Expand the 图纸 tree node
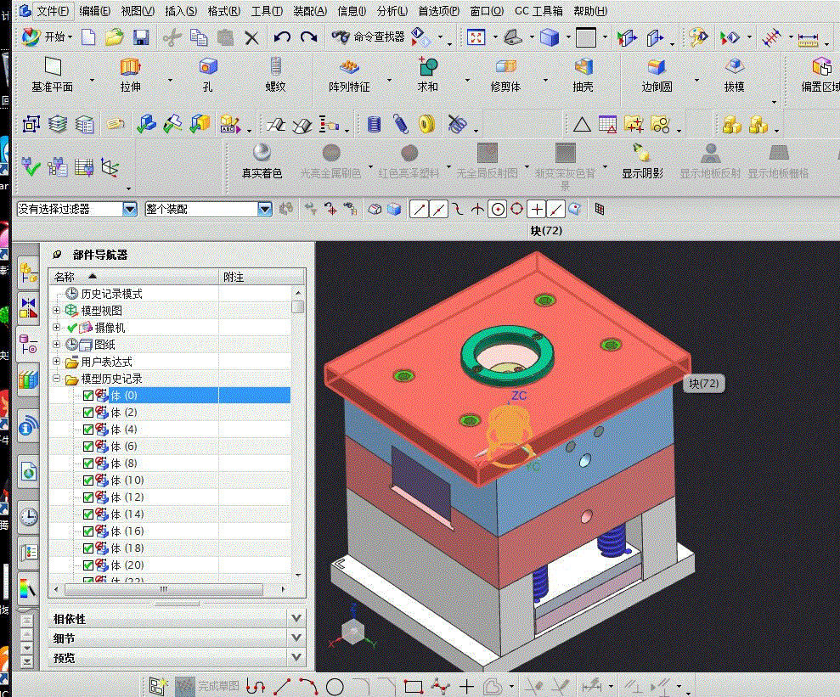This screenshot has height=697, width=840. click(56, 344)
